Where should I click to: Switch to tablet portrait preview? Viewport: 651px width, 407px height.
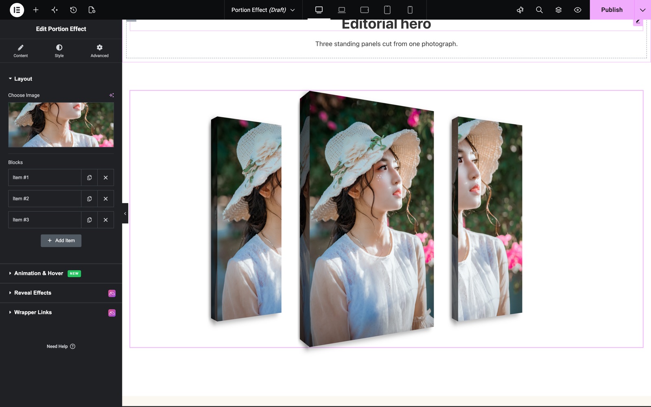(x=387, y=10)
